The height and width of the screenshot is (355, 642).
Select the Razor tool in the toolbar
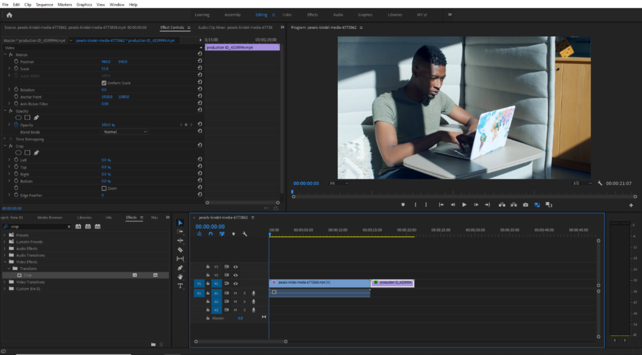click(181, 250)
